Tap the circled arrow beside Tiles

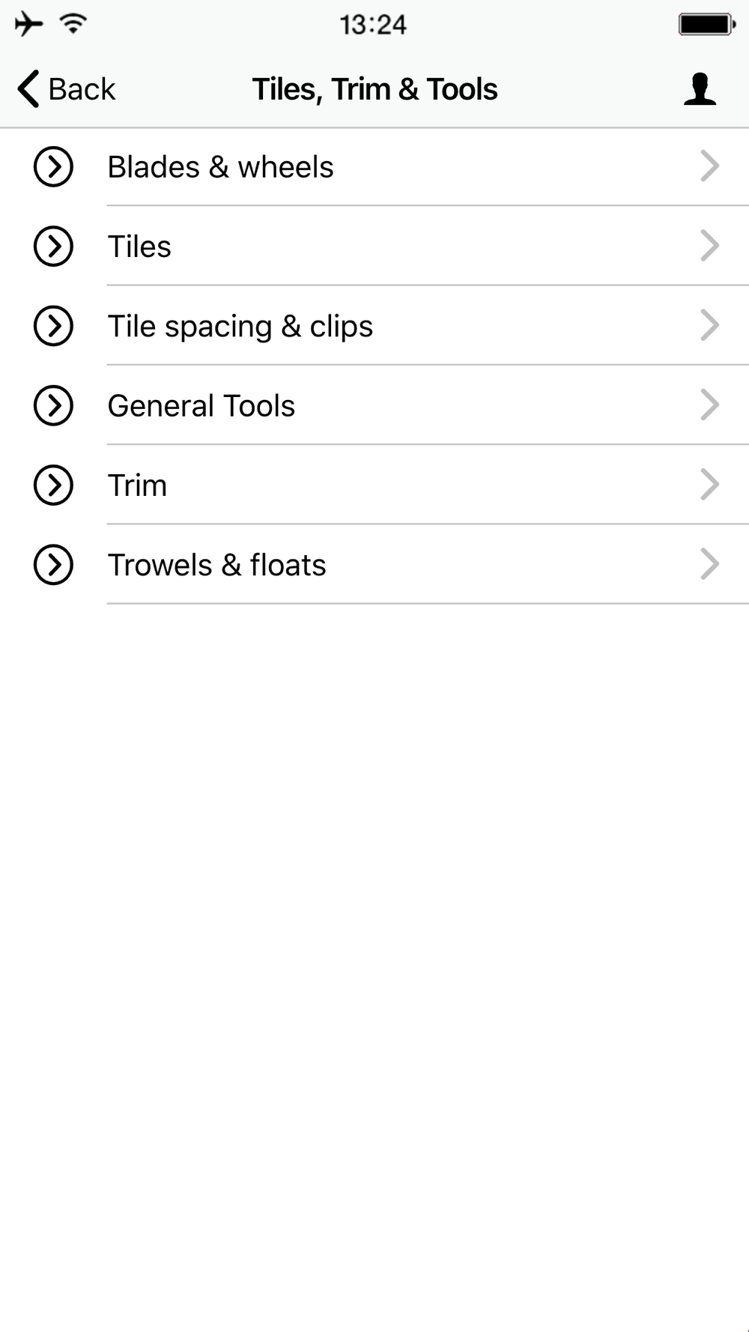coord(53,246)
